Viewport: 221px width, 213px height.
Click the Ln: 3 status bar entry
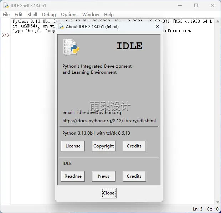(x=197, y=209)
